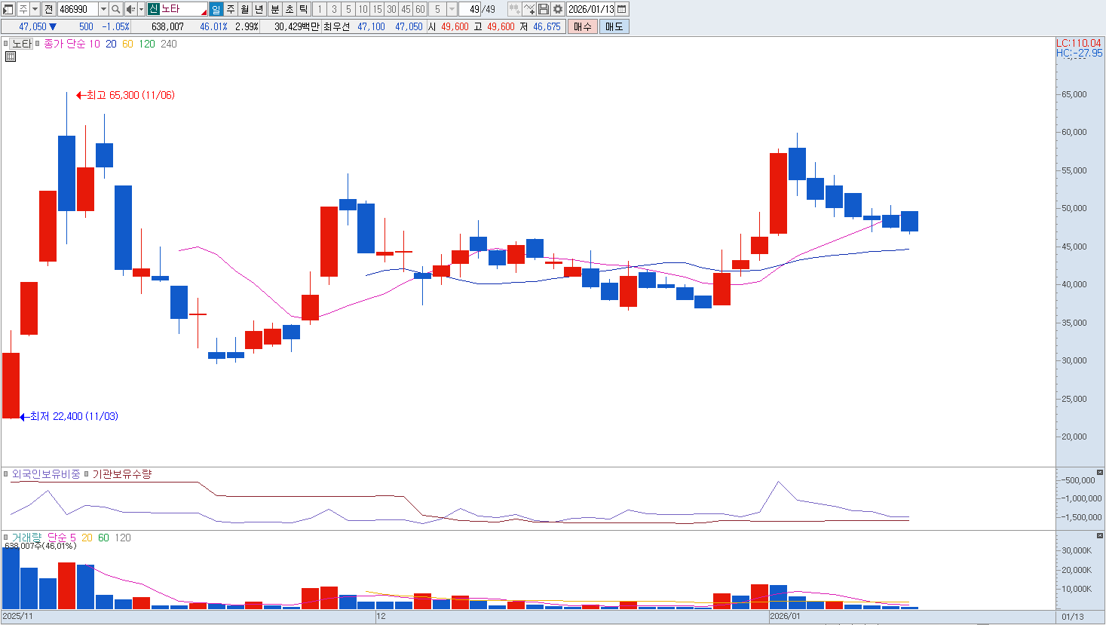The height and width of the screenshot is (625, 1106).
Task: Toggle the 거래량 volume indicator marker
Action: pyautogui.click(x=6, y=538)
